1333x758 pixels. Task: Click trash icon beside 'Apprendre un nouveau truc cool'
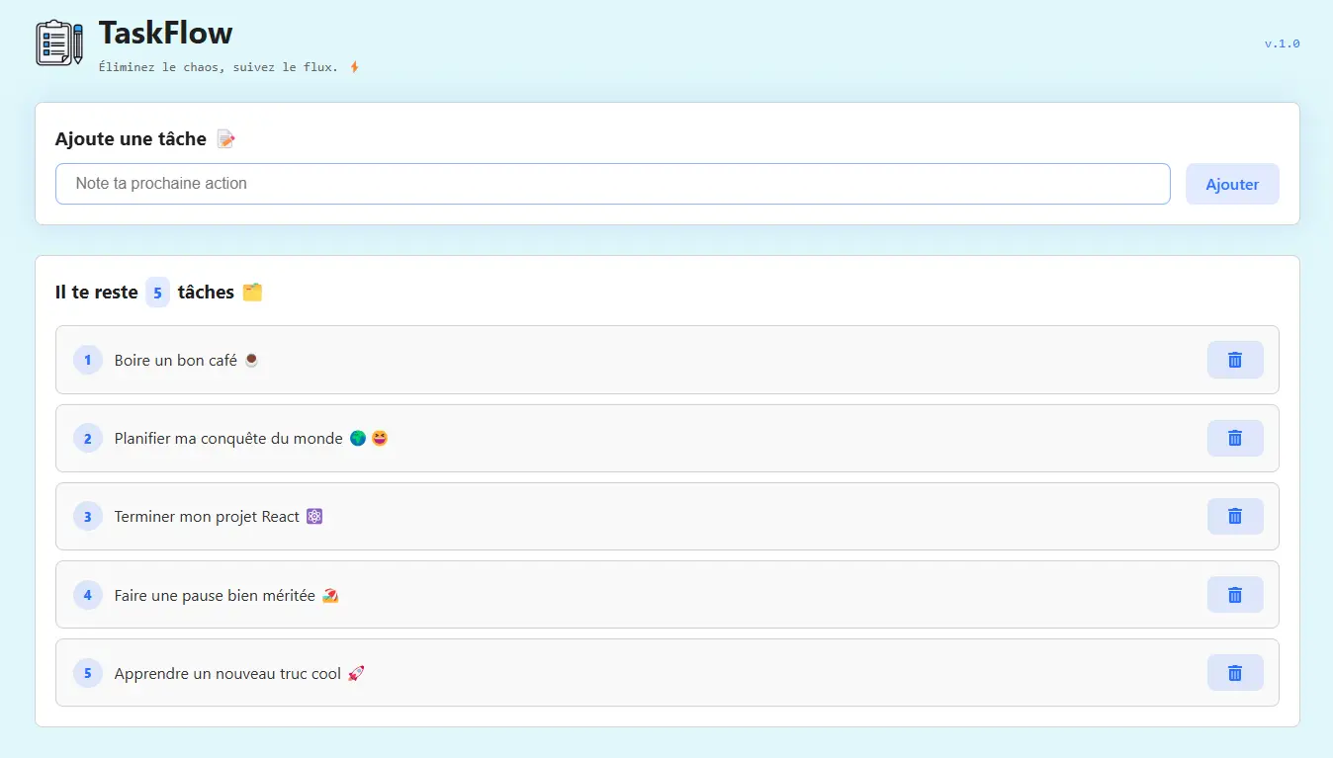pos(1234,673)
